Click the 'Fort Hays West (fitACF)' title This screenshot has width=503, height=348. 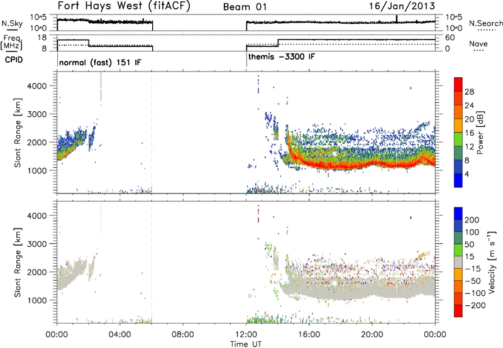click(x=124, y=6)
